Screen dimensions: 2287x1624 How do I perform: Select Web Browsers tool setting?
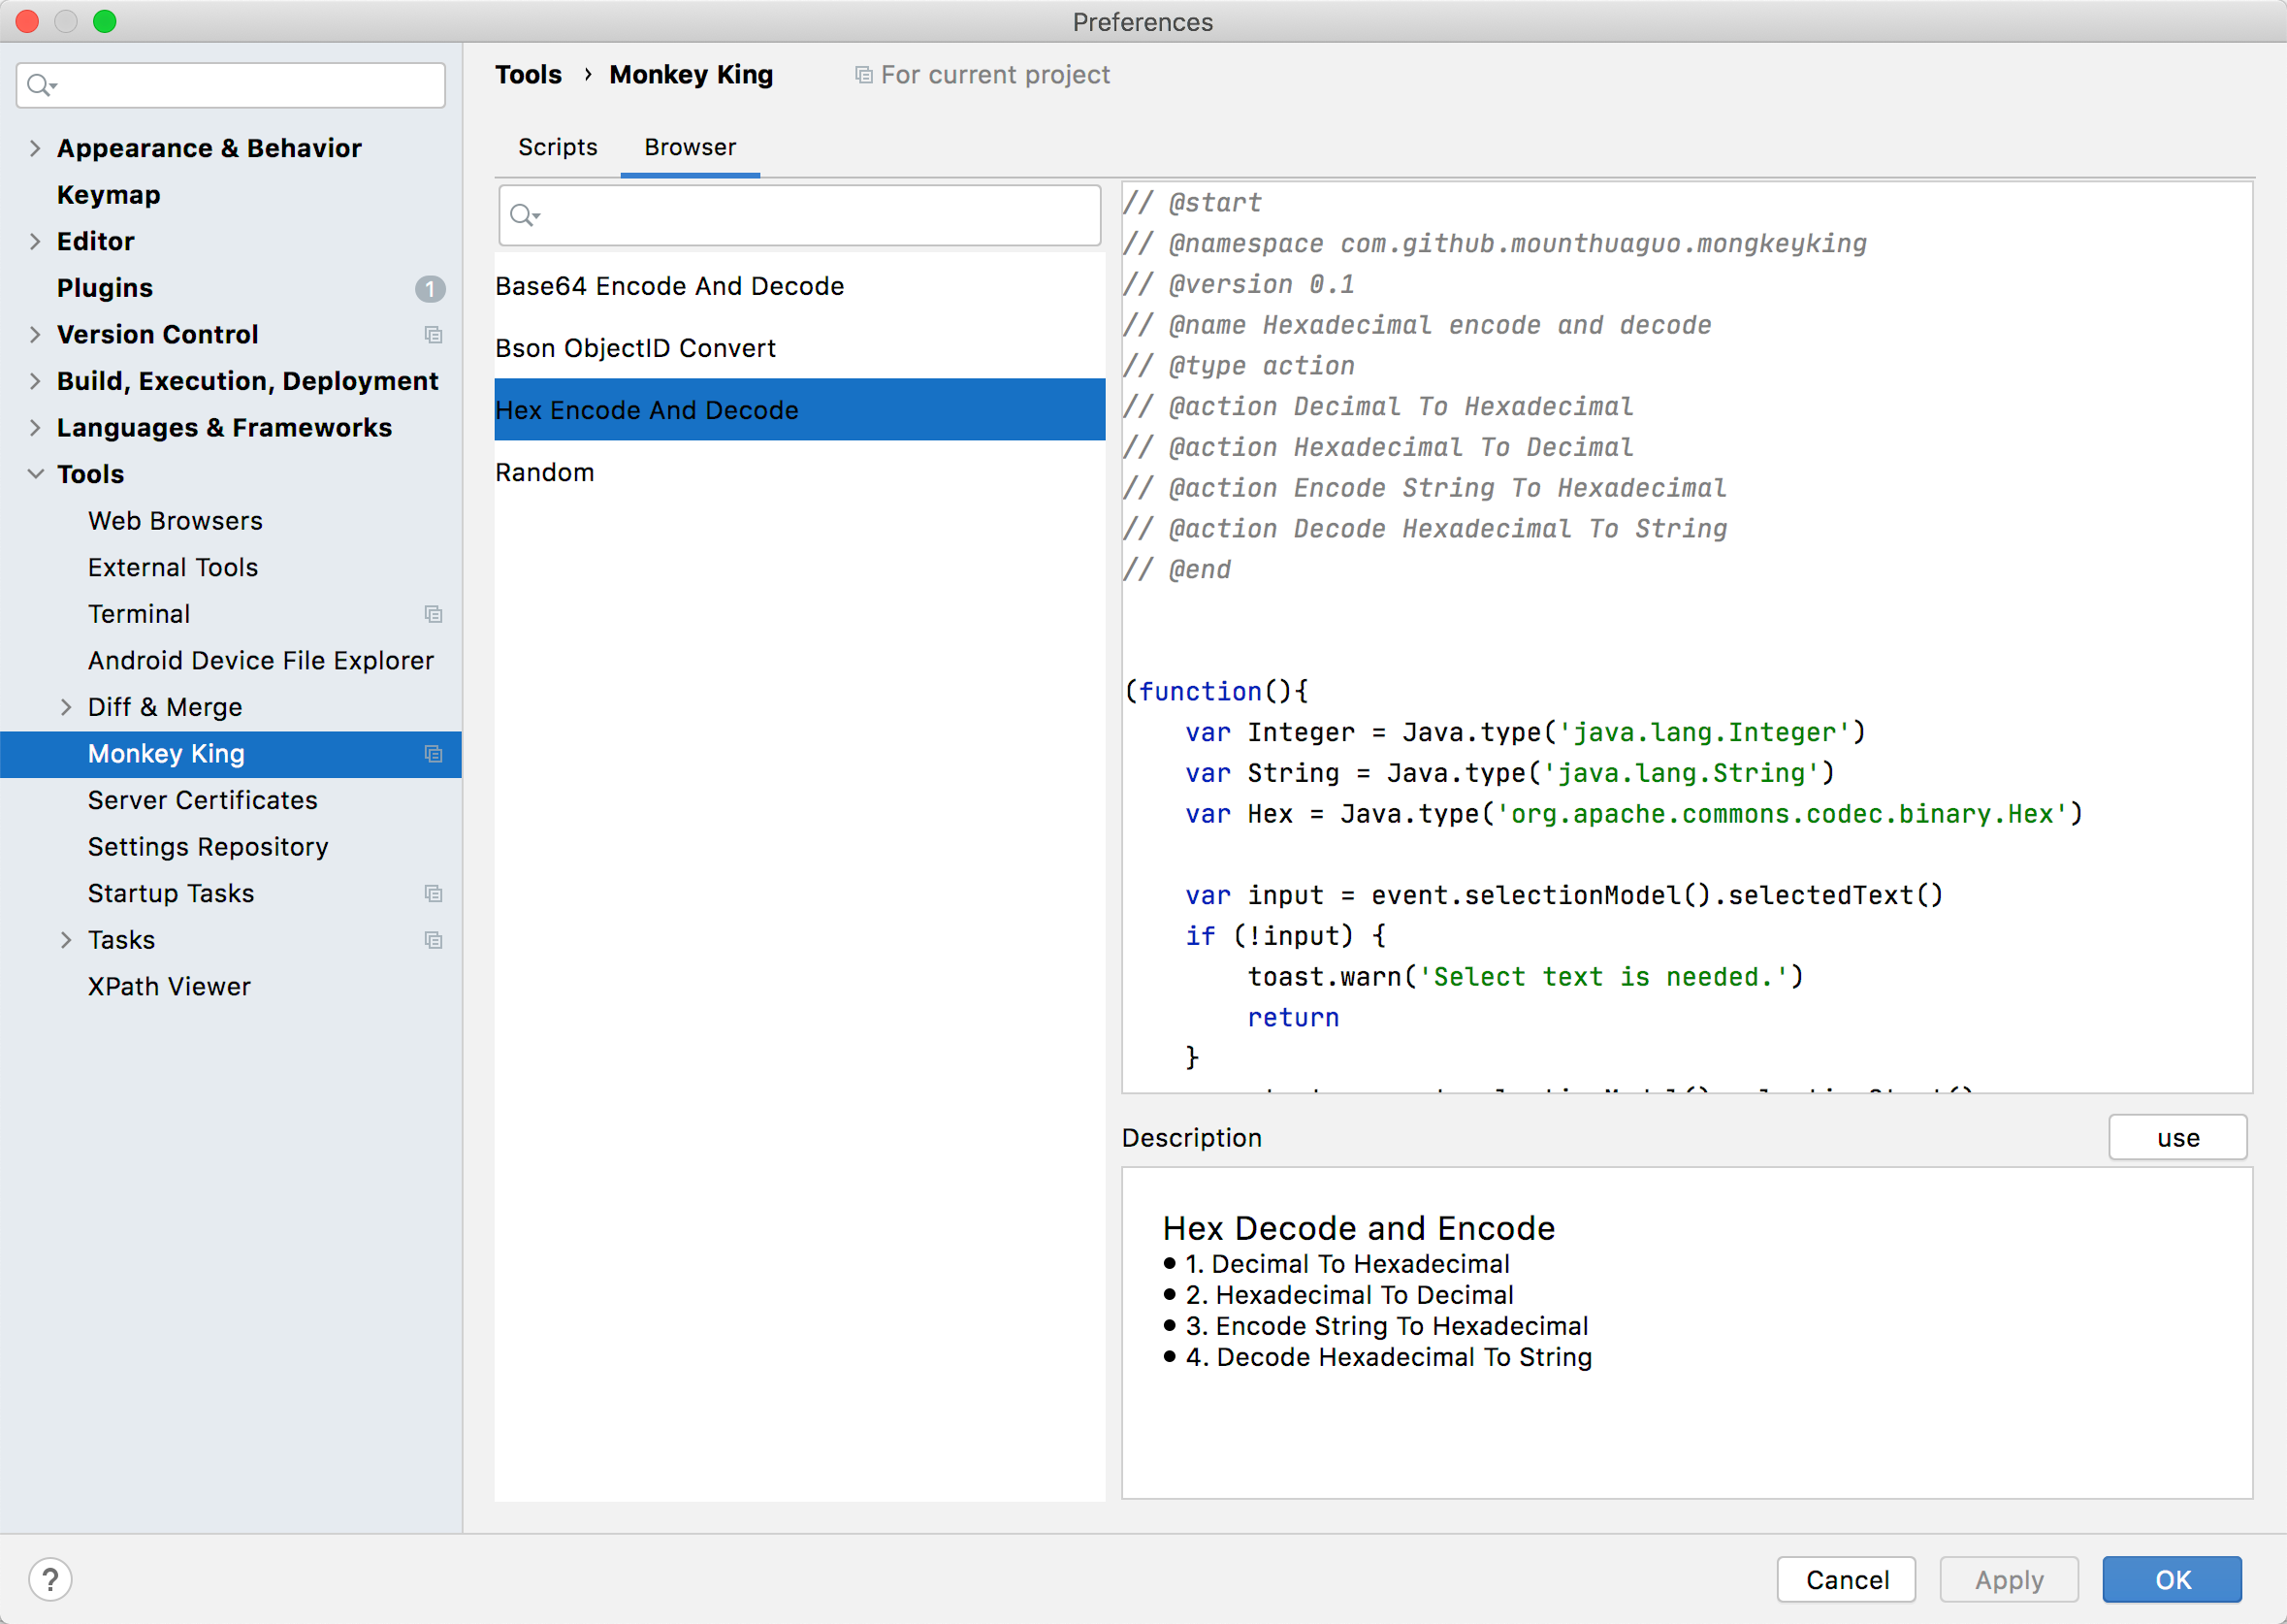(x=174, y=520)
